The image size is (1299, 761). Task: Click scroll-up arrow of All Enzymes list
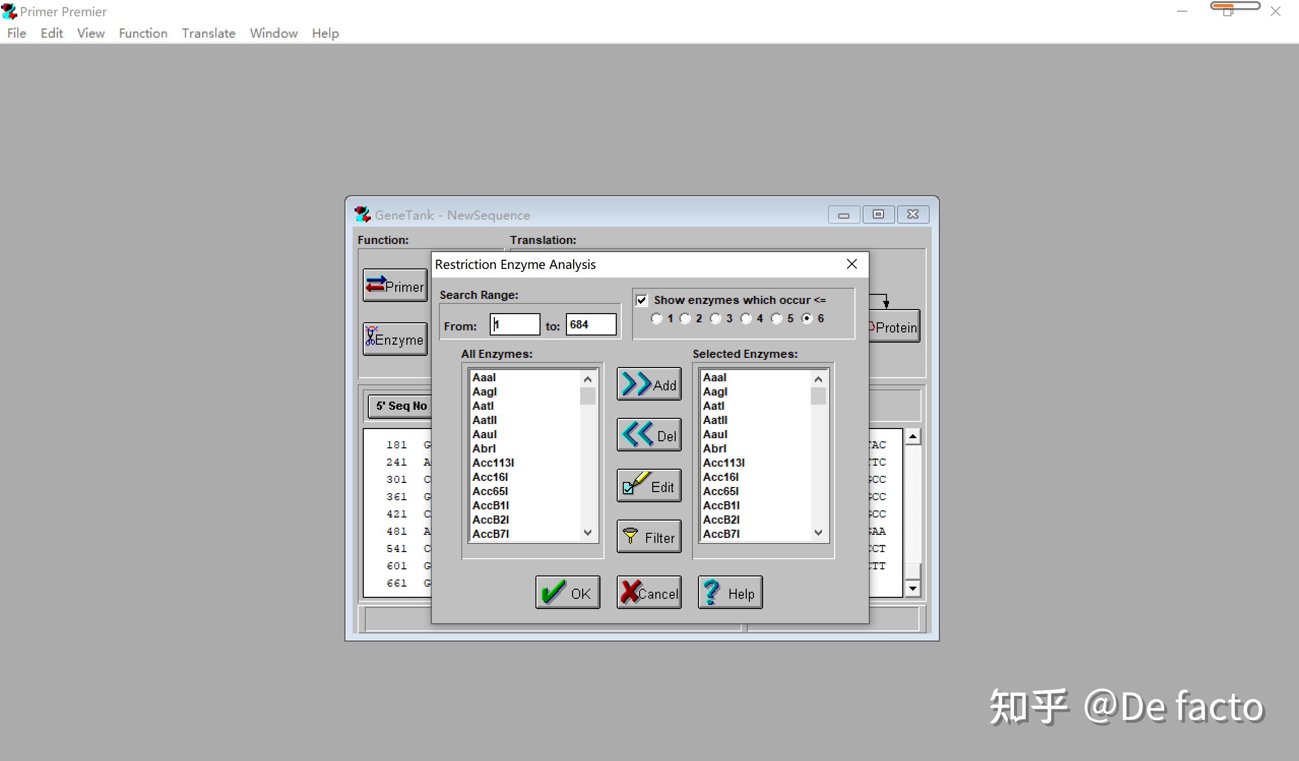[x=588, y=379]
